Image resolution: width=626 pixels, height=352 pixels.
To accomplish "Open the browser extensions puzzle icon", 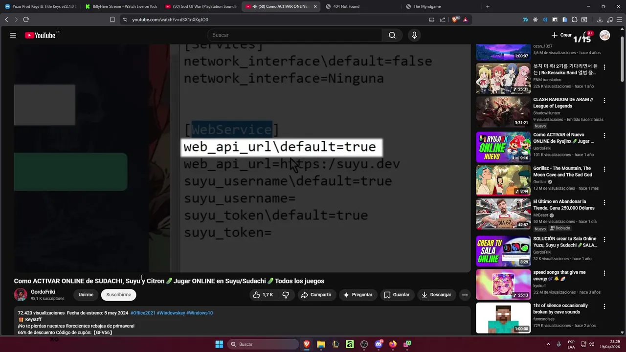I will (575, 20).
